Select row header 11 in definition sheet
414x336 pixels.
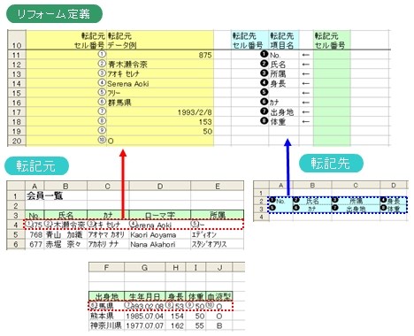pos(17,55)
